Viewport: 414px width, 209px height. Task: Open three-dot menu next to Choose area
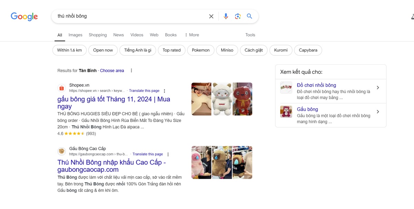click(x=131, y=71)
